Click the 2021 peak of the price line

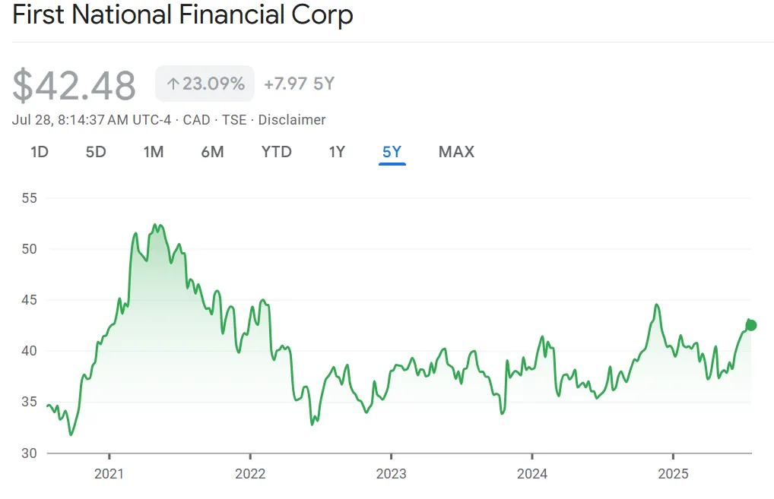(154, 225)
